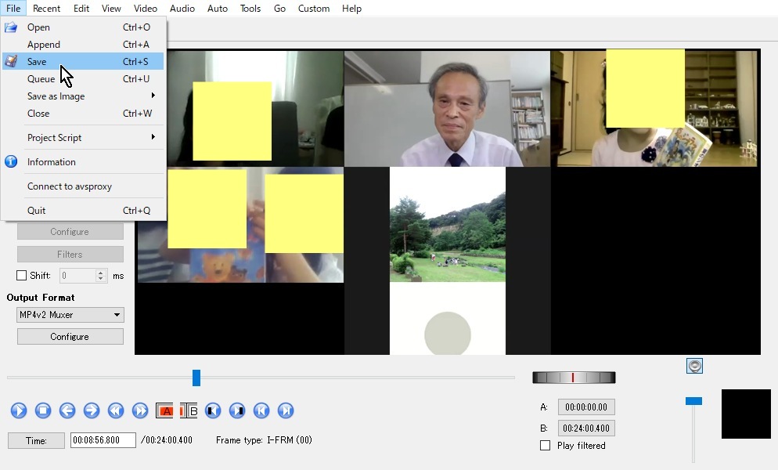Set selection marker B

[x=189, y=410]
